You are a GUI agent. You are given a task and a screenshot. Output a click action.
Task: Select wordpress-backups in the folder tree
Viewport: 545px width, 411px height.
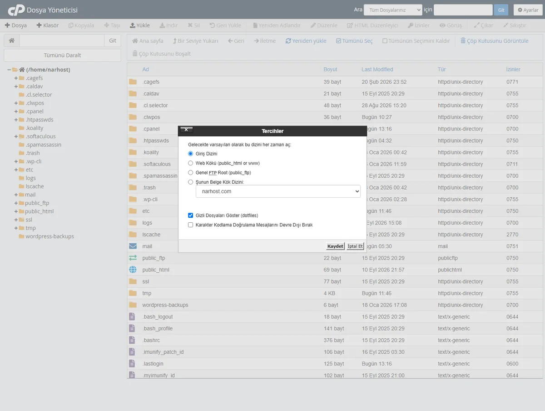[50, 236]
